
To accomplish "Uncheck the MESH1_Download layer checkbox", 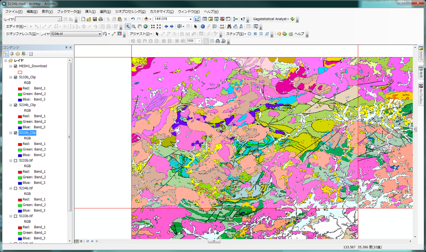I will coord(15,66).
